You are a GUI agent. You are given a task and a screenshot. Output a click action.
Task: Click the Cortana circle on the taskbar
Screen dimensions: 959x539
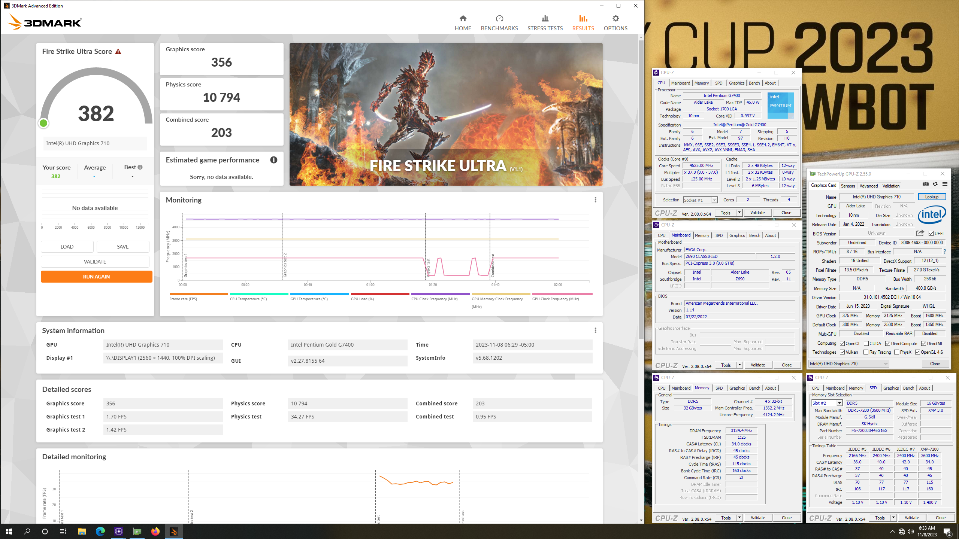[x=45, y=532]
